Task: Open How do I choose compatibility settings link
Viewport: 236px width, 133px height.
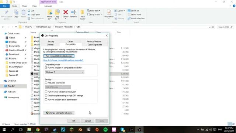Action: 63,60
